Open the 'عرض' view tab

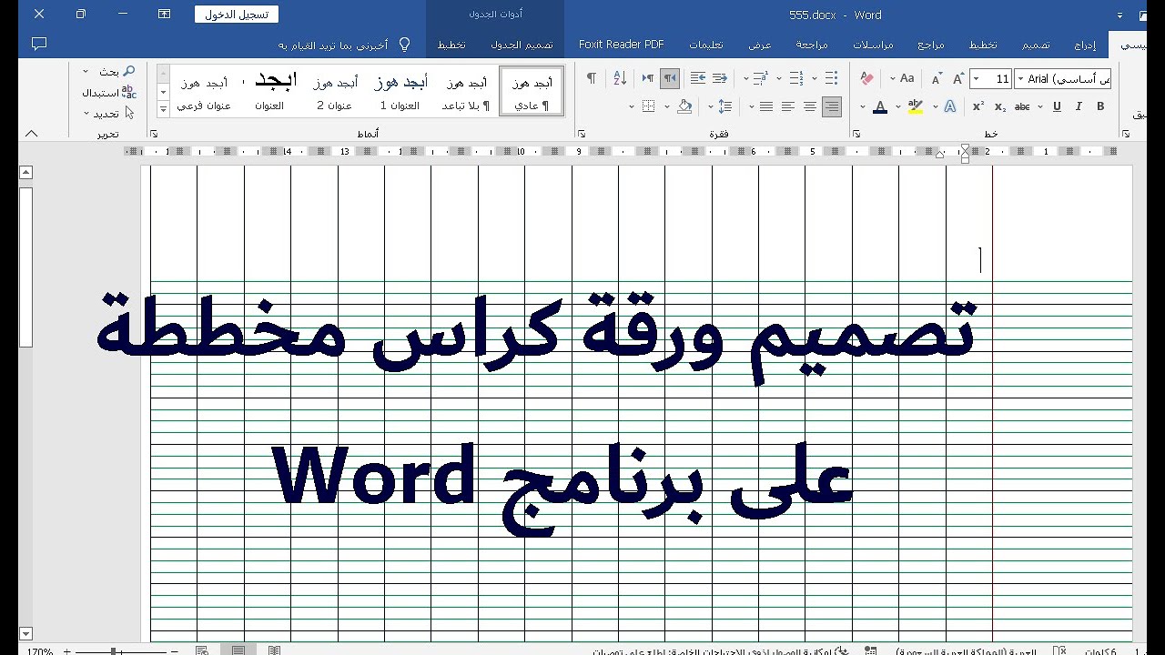(760, 45)
